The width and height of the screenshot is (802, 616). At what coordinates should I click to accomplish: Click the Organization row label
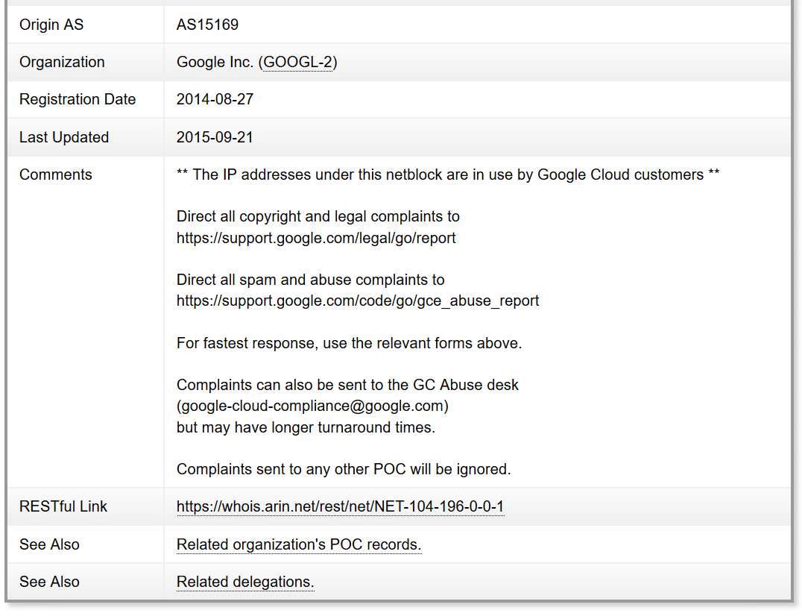pyautogui.click(x=62, y=63)
